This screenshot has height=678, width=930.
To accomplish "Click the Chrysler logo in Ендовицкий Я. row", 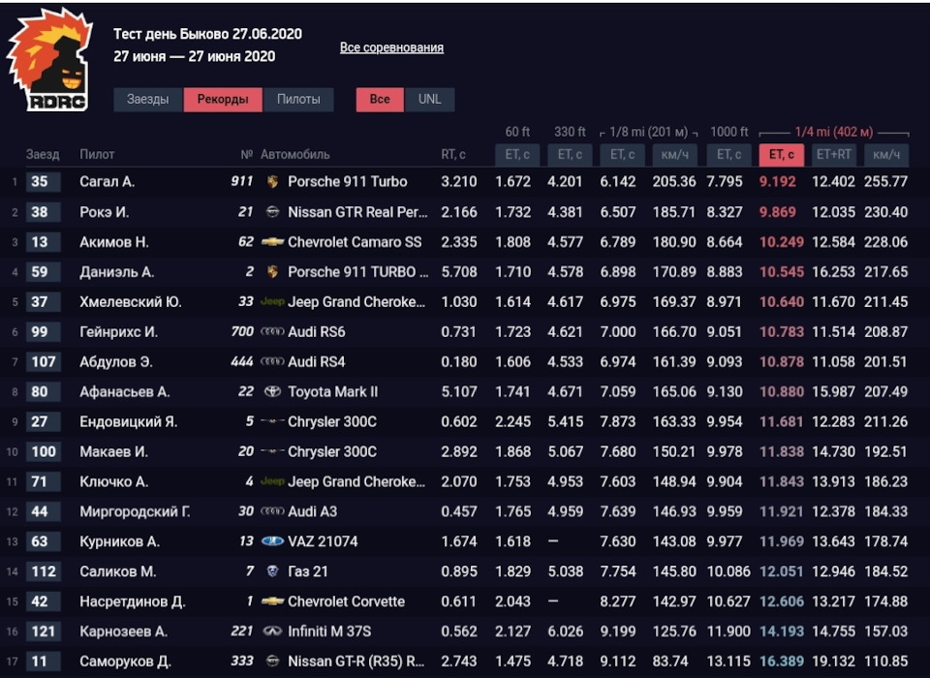I will [272, 421].
